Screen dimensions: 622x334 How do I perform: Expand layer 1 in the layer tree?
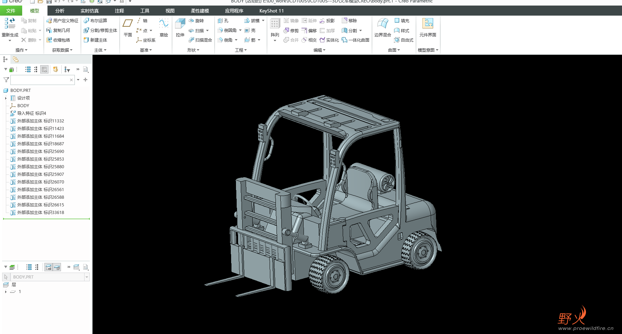6,292
